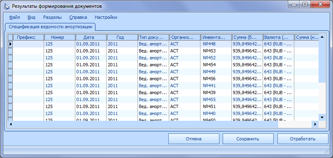The height and width of the screenshot is (158, 333).
Task: Open the Настройки menu
Action: (106, 17)
